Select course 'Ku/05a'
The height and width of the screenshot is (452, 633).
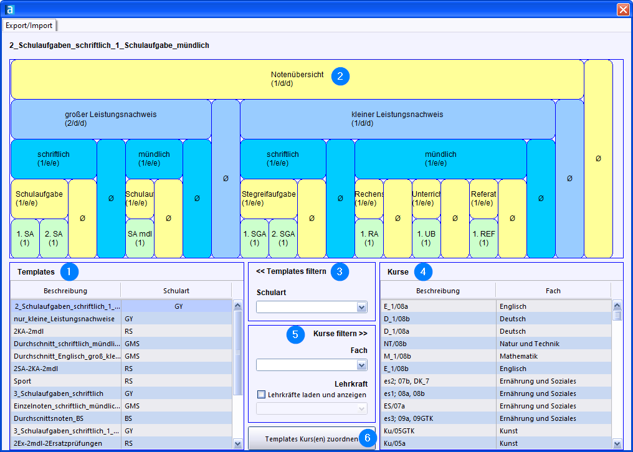tap(496, 443)
